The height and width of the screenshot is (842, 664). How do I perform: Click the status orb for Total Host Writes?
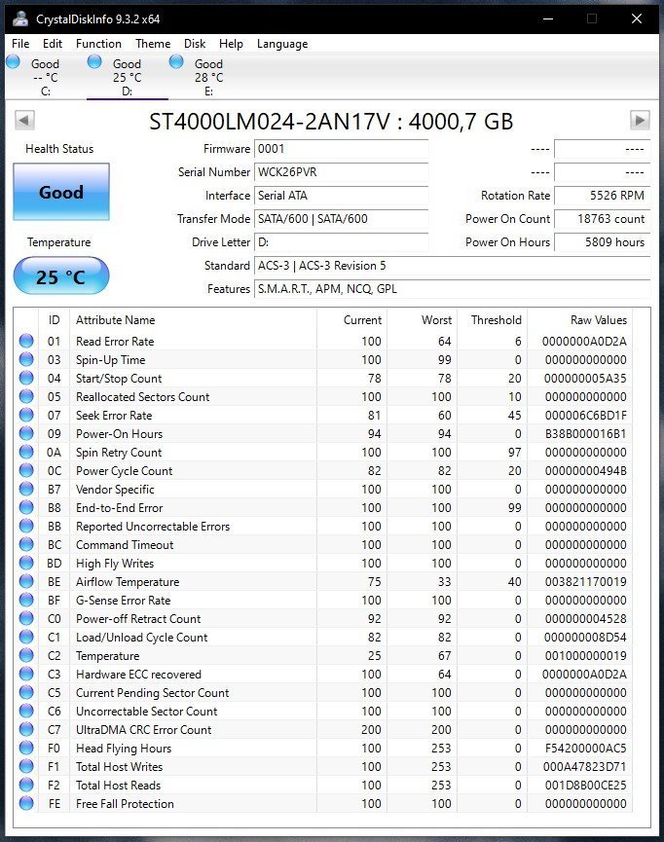coord(26,766)
